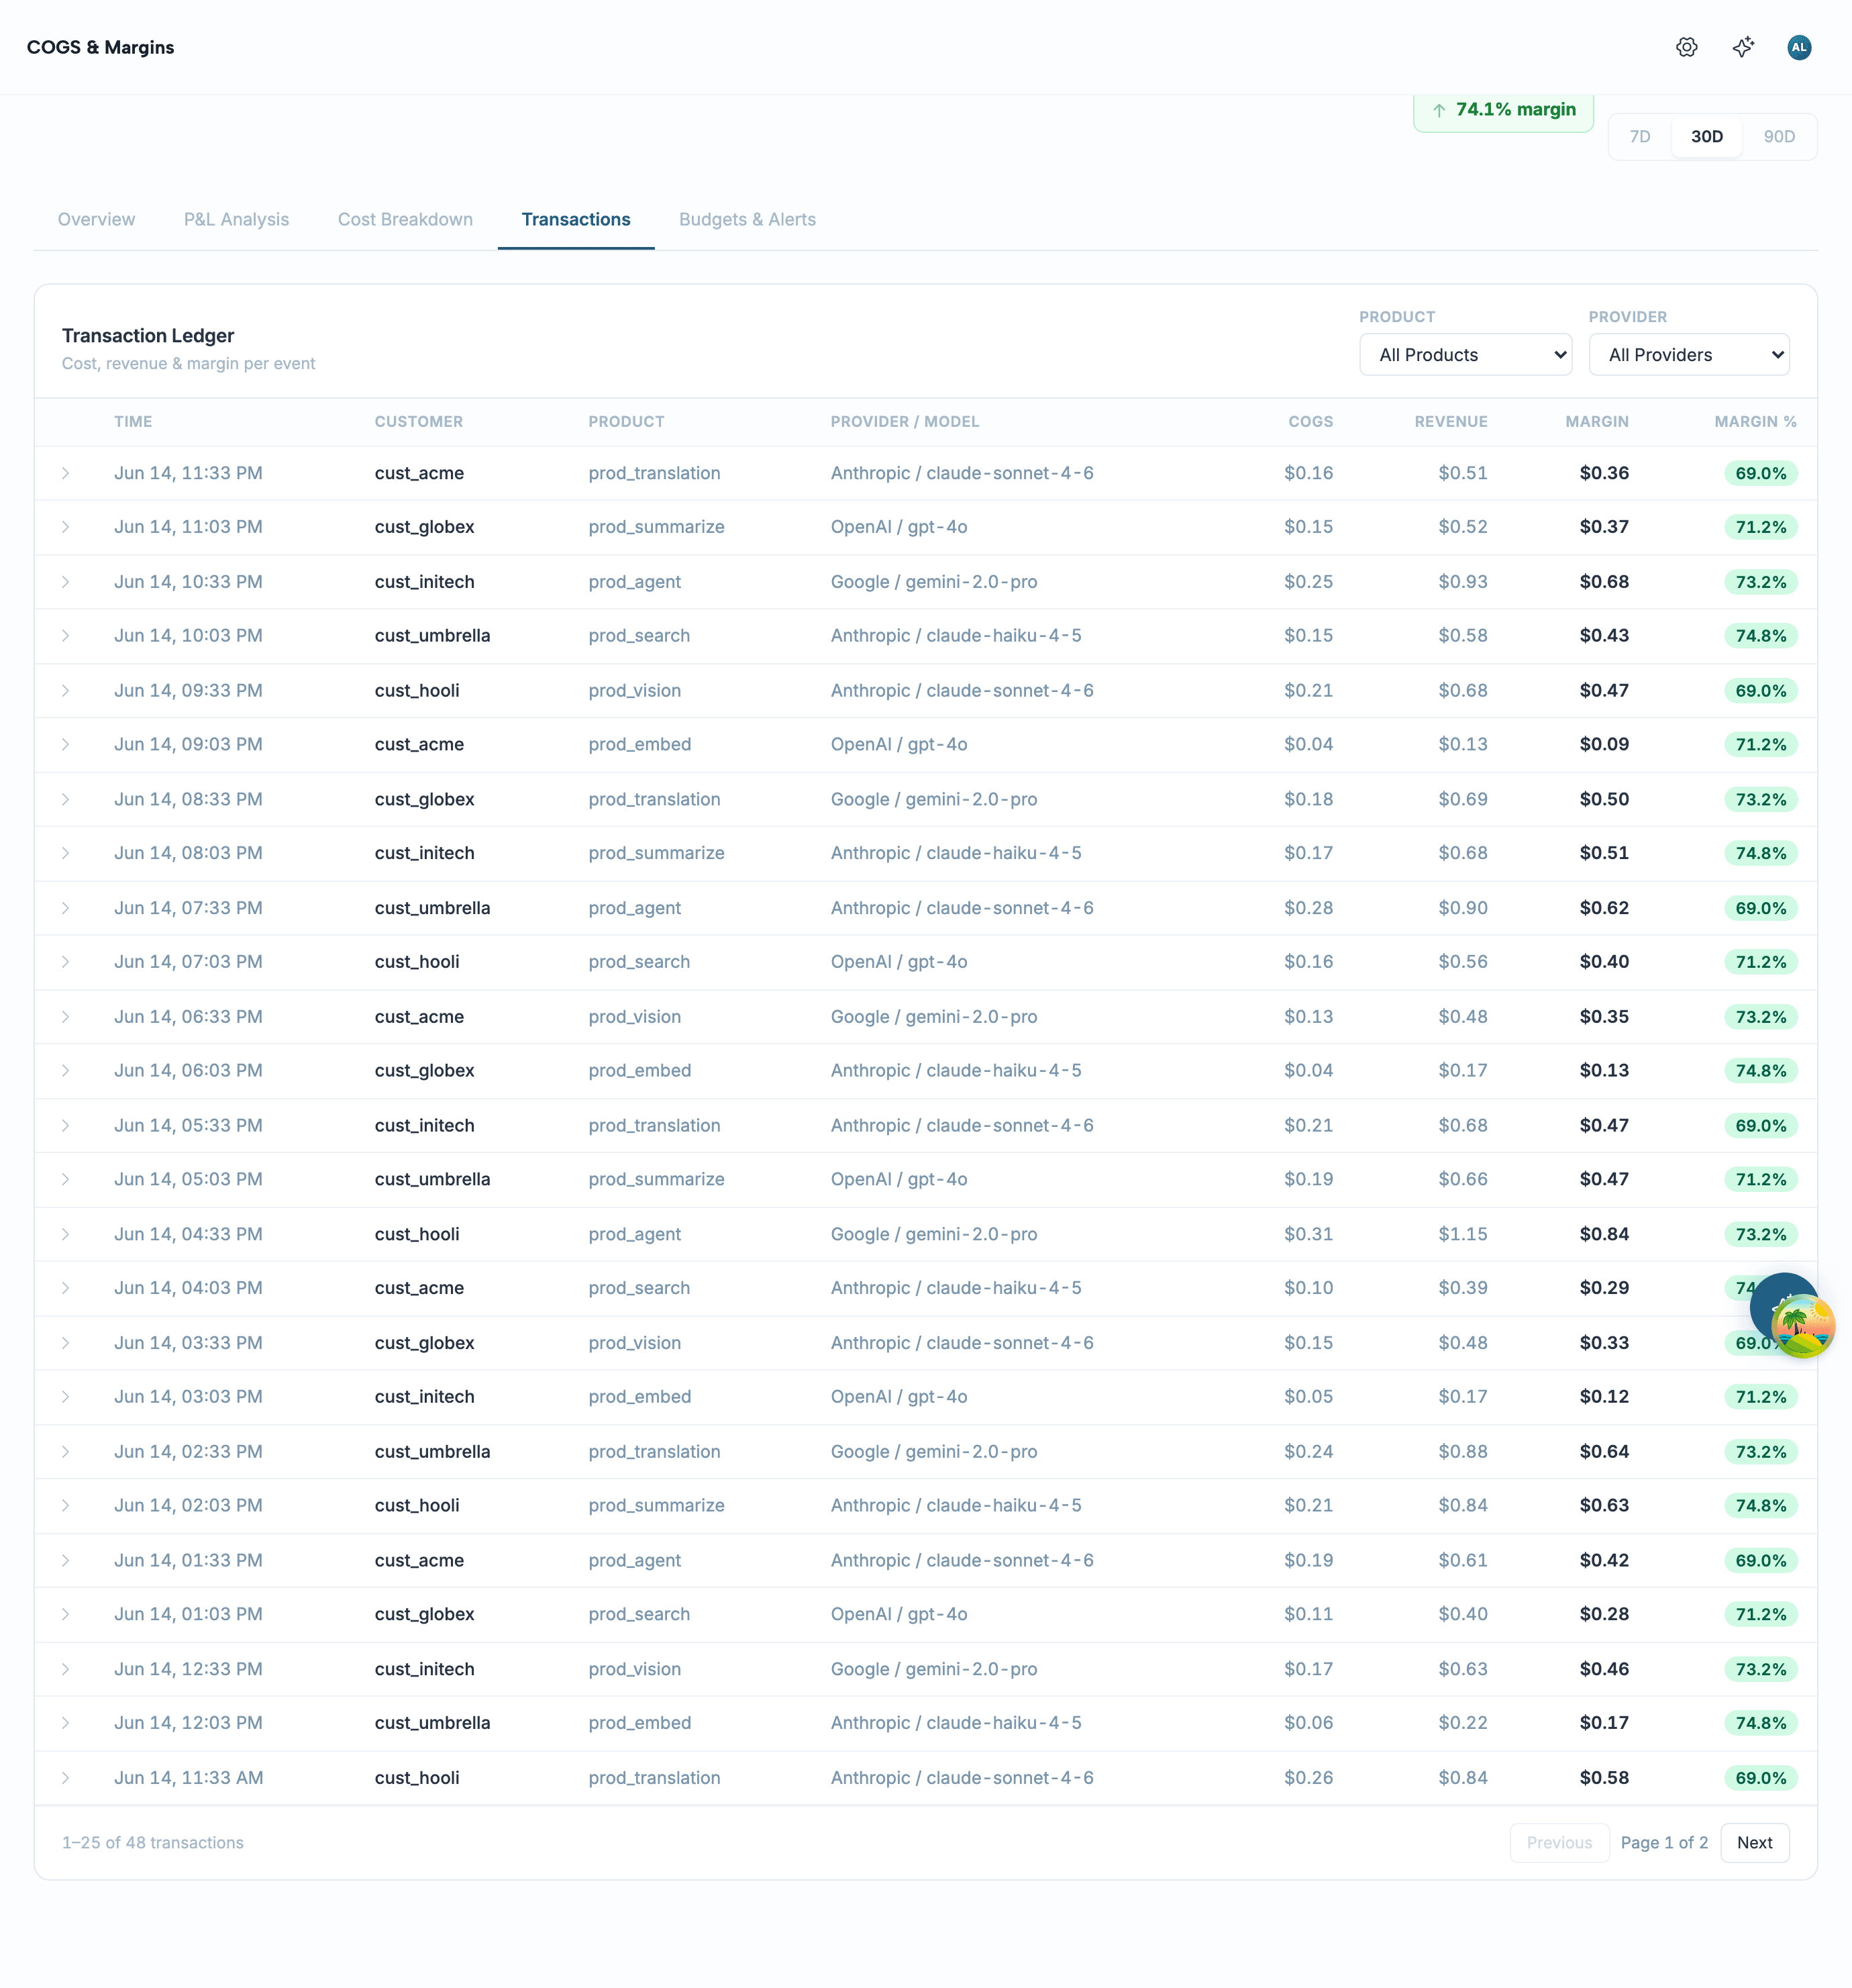Viewport: 1852px width, 1988px height.
Task: Expand the Jun 14, 04:03 PM row
Action: click(x=66, y=1288)
